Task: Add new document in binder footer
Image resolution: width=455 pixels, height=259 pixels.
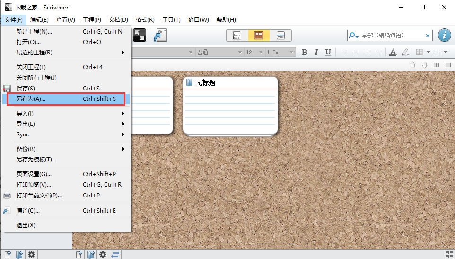Action: point(8,255)
